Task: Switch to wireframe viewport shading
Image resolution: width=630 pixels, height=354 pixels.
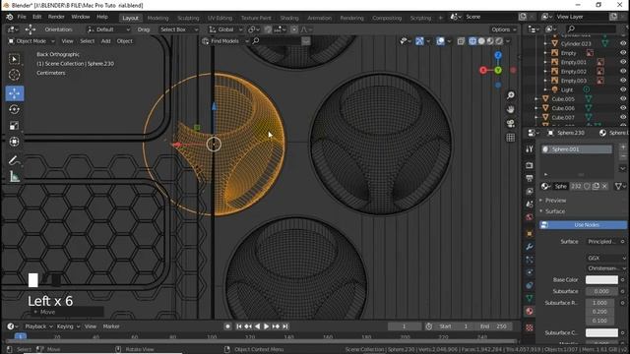Action: pyautogui.click(x=472, y=41)
